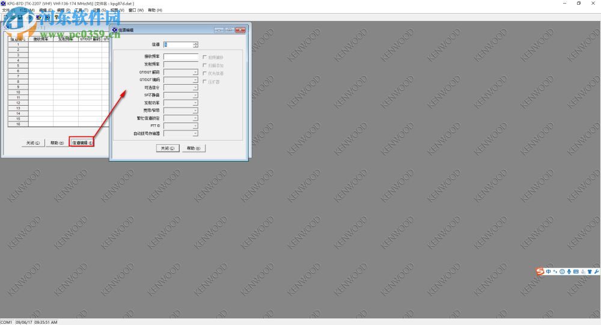
Task: Open the 工具(T) menu
Action: (82, 10)
